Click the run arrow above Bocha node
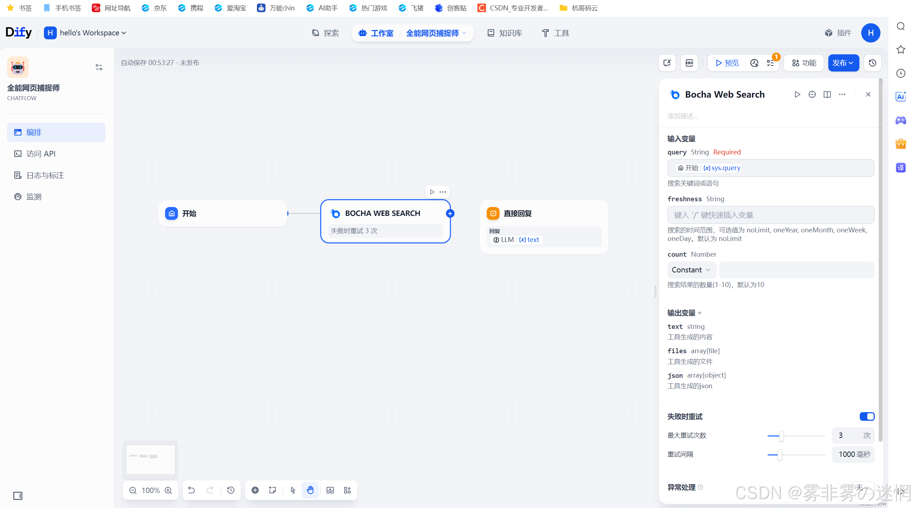Image resolution: width=913 pixels, height=508 pixels. [x=432, y=192]
